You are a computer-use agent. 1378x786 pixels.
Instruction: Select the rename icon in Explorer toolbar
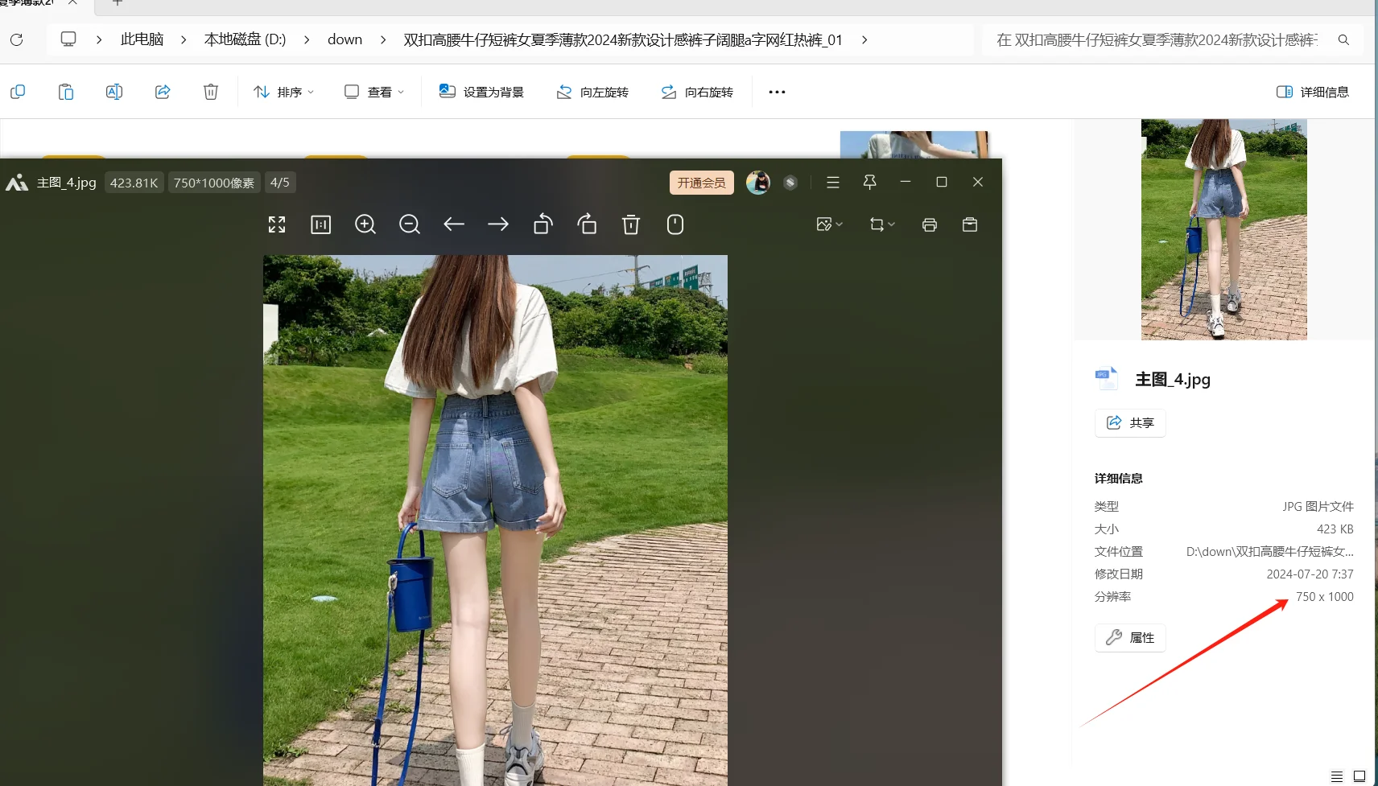pyautogui.click(x=113, y=91)
